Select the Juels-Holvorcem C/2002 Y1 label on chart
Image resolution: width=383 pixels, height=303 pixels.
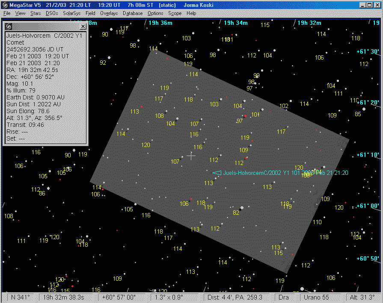pyautogui.click(x=257, y=173)
